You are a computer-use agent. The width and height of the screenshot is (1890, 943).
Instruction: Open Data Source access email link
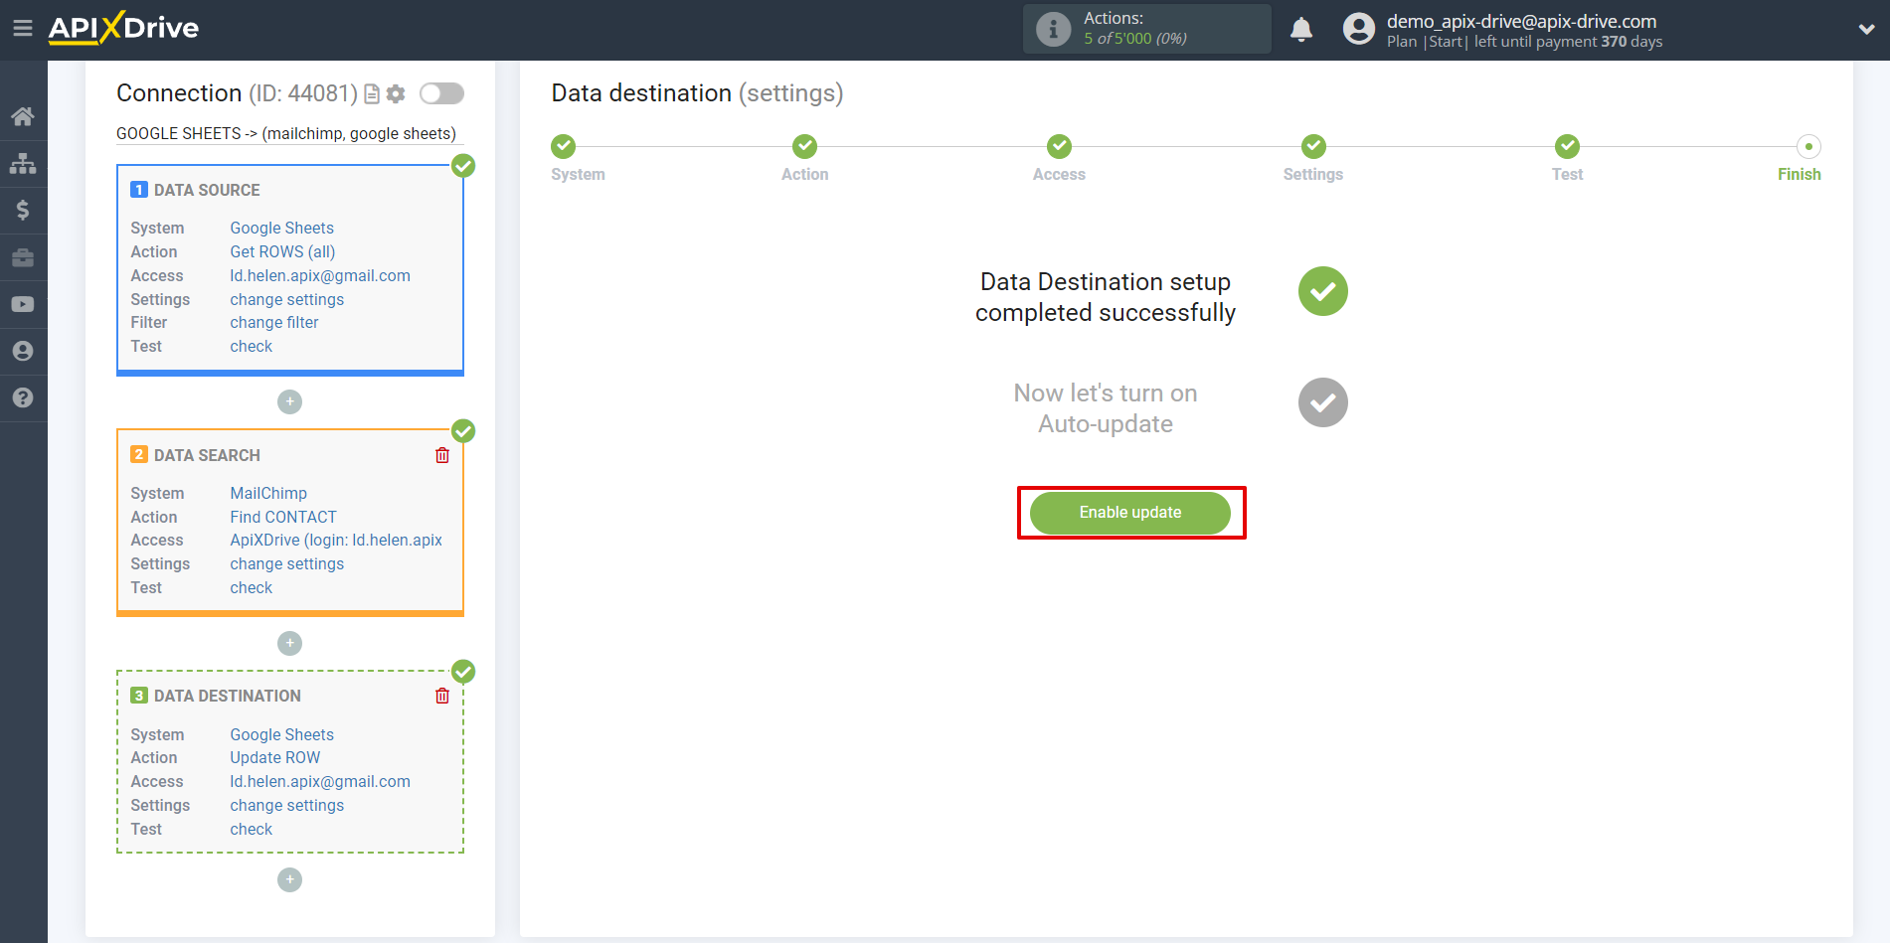point(320,275)
